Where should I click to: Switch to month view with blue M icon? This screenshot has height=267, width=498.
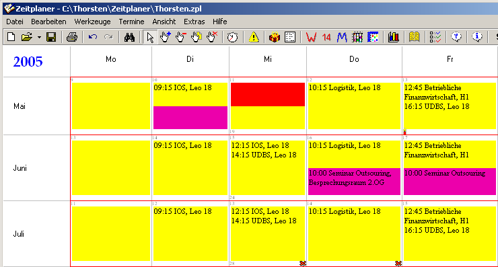coord(342,37)
